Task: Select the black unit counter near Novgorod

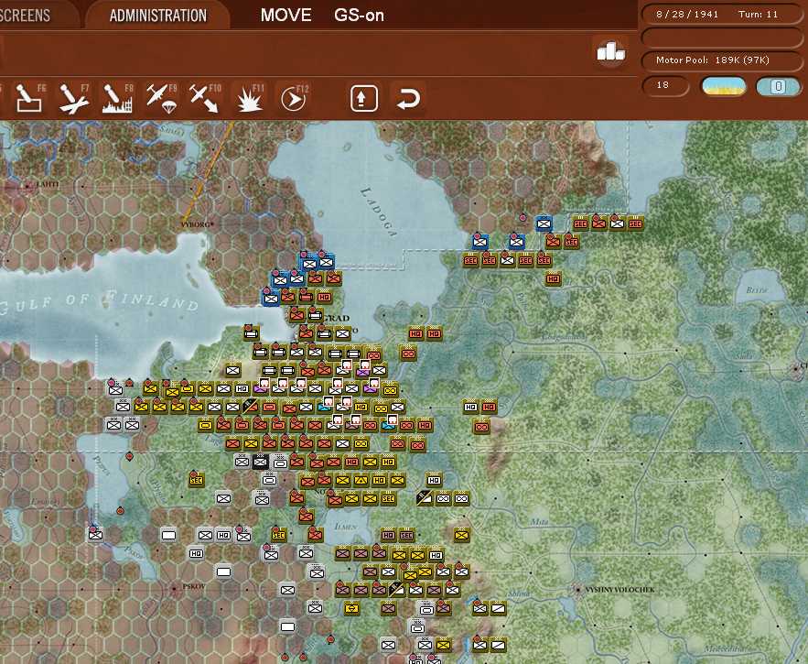Action: pos(260,462)
